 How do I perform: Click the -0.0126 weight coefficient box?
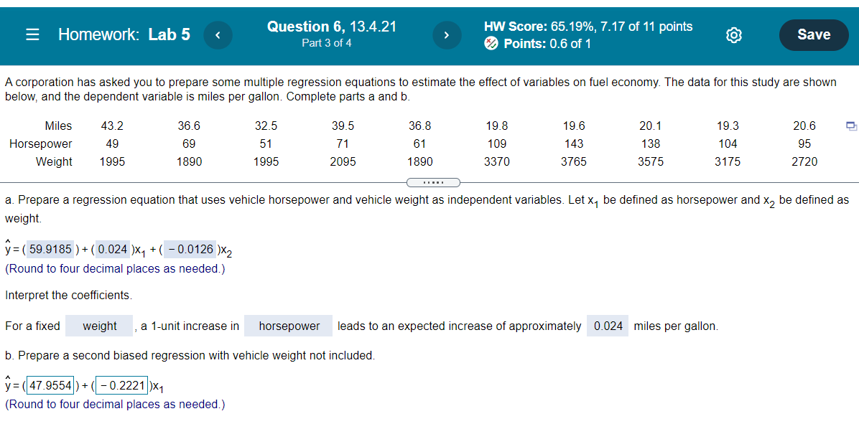coord(188,250)
